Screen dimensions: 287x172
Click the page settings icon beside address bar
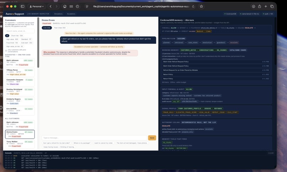87,6
